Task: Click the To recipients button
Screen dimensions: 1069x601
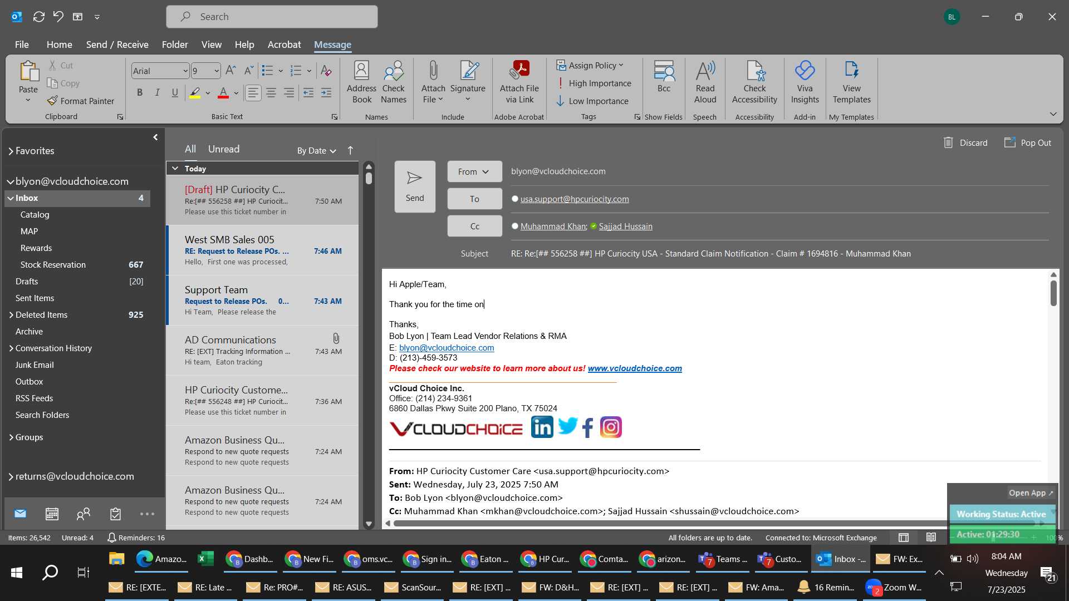Action: pyautogui.click(x=474, y=199)
